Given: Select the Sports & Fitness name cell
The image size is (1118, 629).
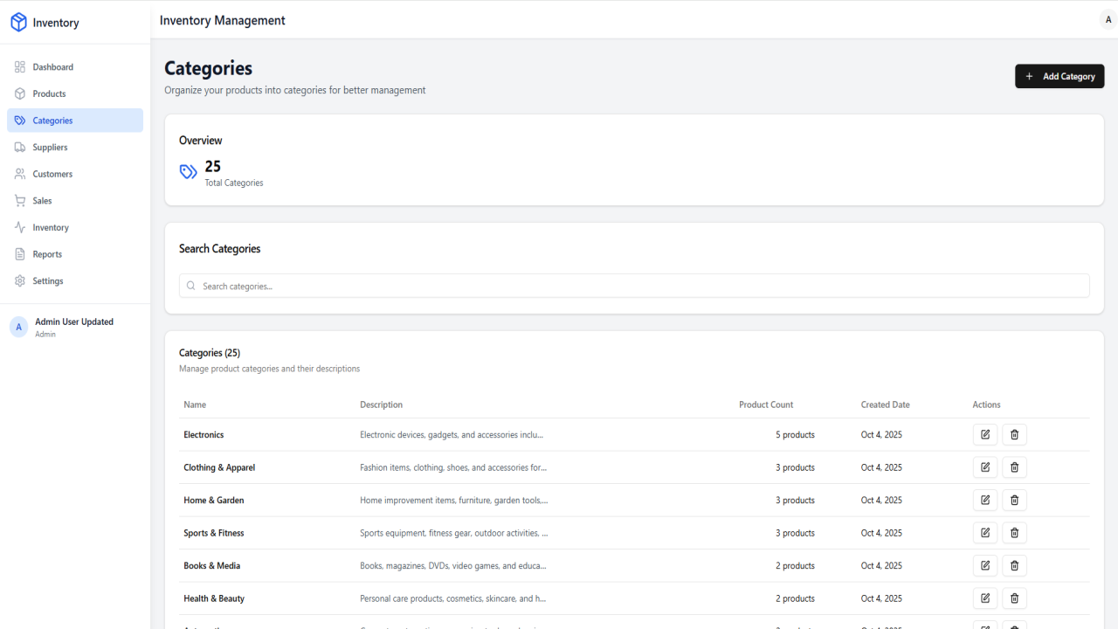Looking at the screenshot, I should 214,533.
